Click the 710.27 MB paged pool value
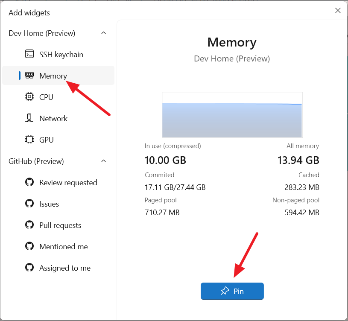Screen dimensions: 348x321 (x=162, y=212)
